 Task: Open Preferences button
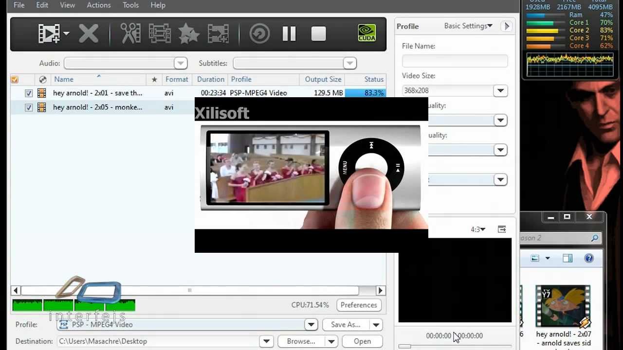pyautogui.click(x=359, y=305)
